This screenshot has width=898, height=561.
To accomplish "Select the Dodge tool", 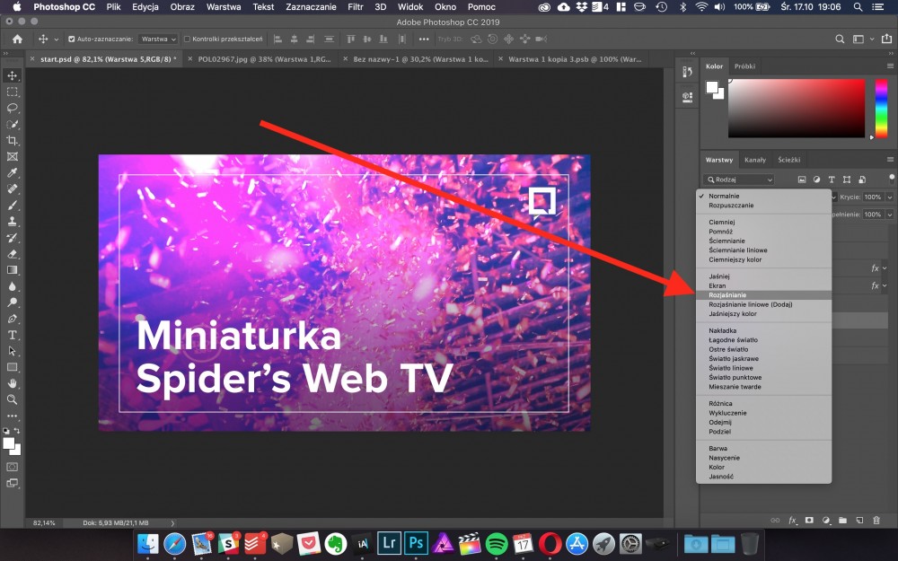I will pos(12,302).
